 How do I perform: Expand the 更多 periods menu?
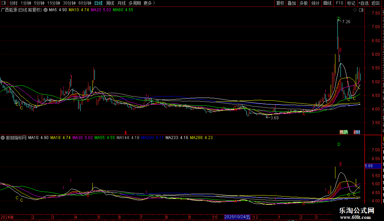click(x=149, y=3)
